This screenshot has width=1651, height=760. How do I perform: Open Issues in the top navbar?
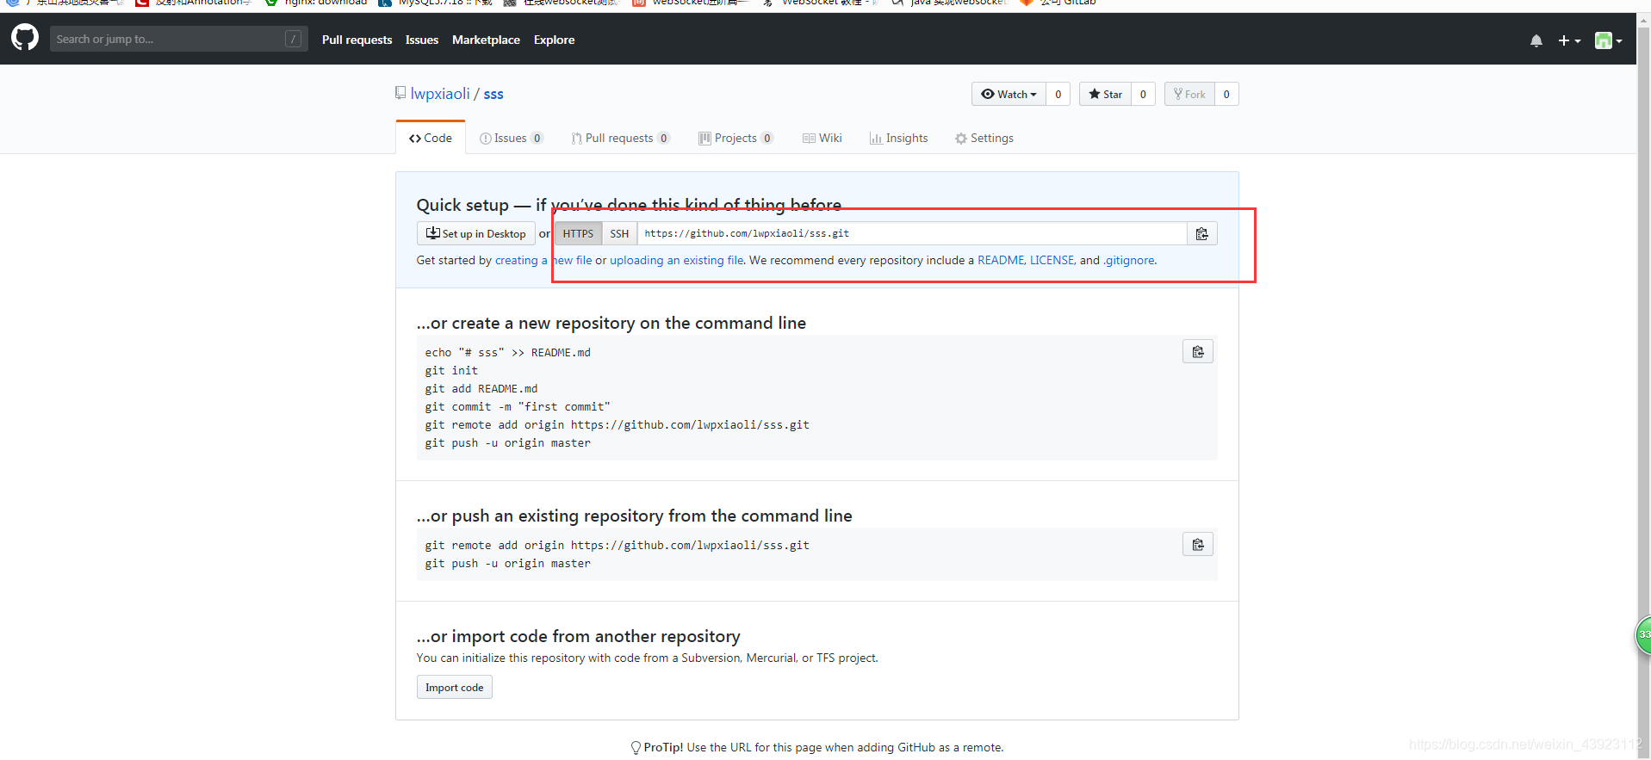422,40
